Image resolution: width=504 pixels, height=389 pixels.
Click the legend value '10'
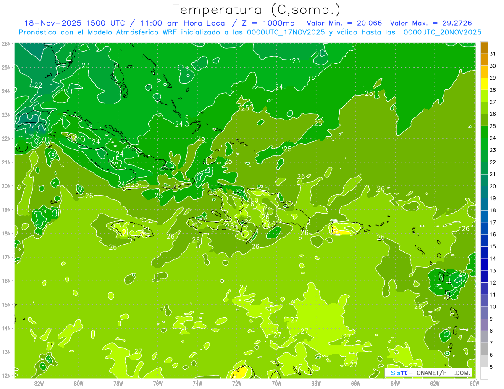(x=493, y=306)
